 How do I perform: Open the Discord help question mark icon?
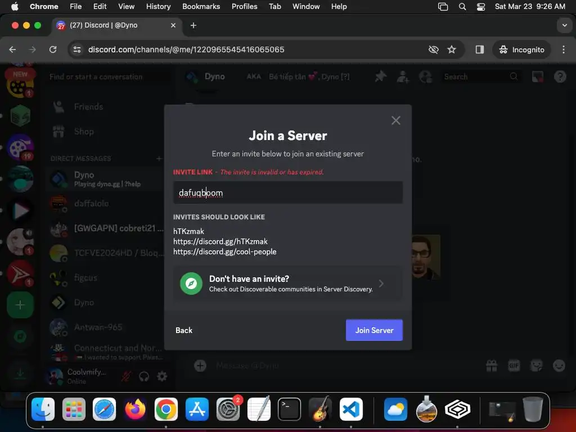point(560,76)
